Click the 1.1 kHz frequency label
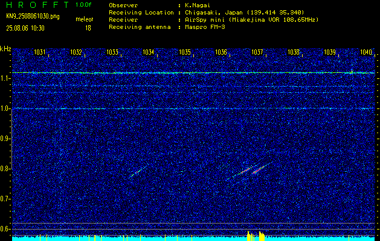The image size is (380, 241). point(5,78)
